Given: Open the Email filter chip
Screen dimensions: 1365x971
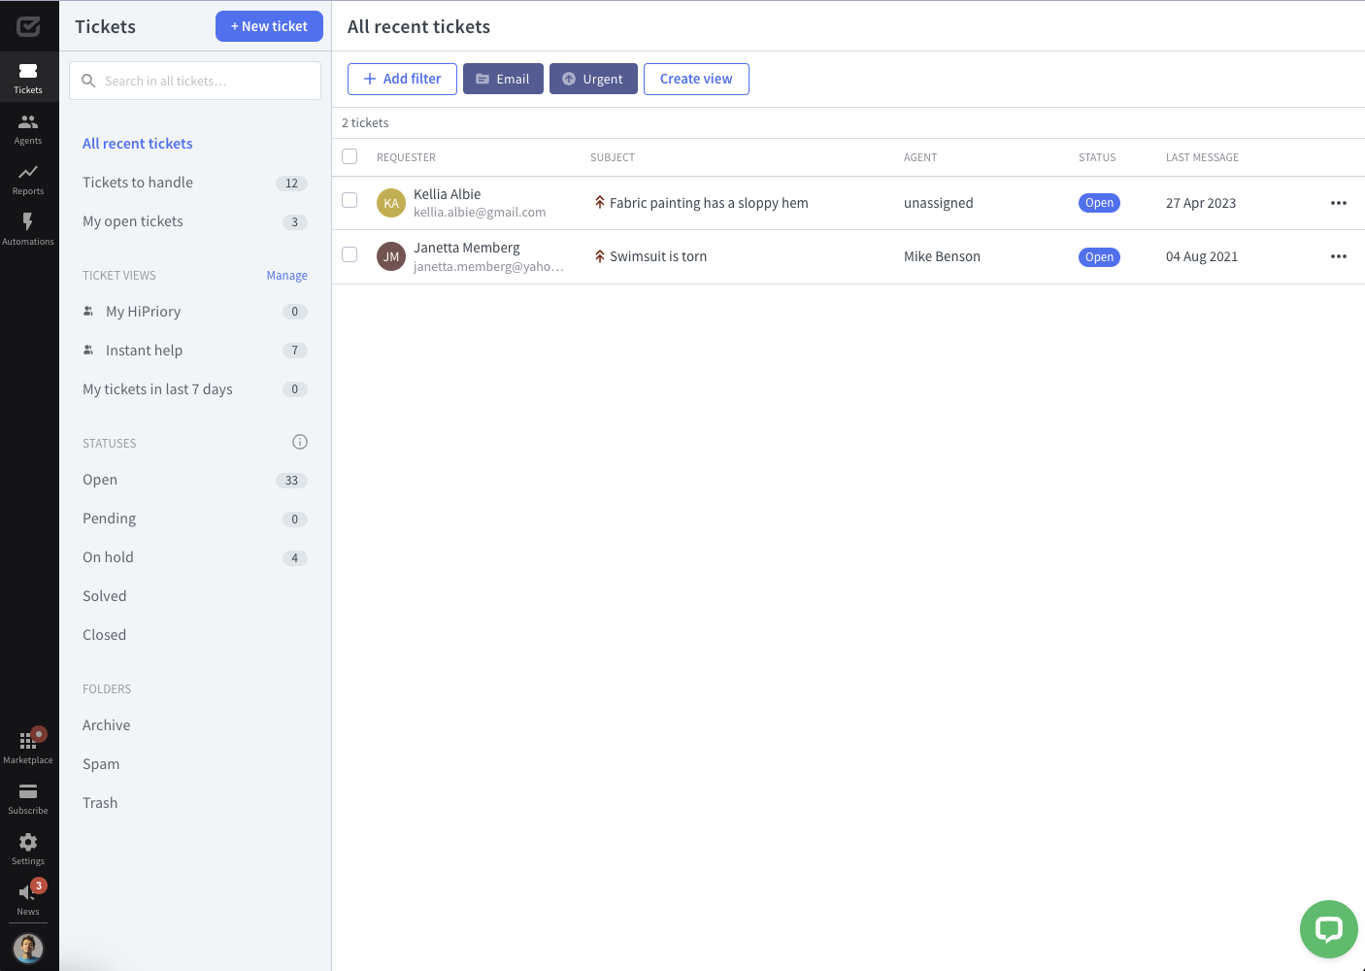Looking at the screenshot, I should point(503,79).
